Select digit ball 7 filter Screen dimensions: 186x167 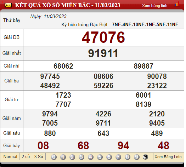[x=118, y=157]
